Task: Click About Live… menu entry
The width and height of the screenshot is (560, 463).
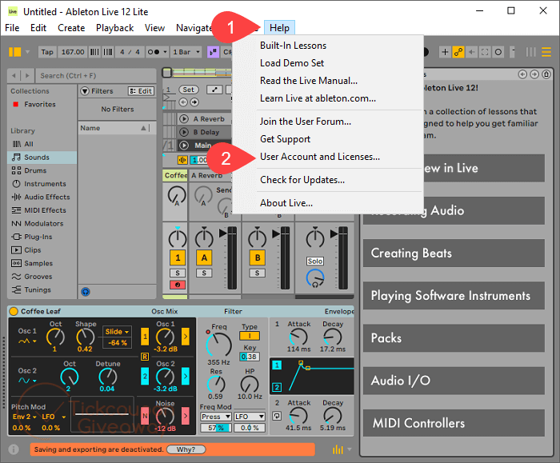Action: point(286,203)
